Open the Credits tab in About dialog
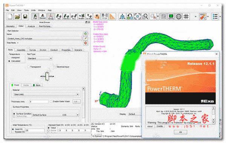Screen dimensions: 226x143 (x=160, y=126)
